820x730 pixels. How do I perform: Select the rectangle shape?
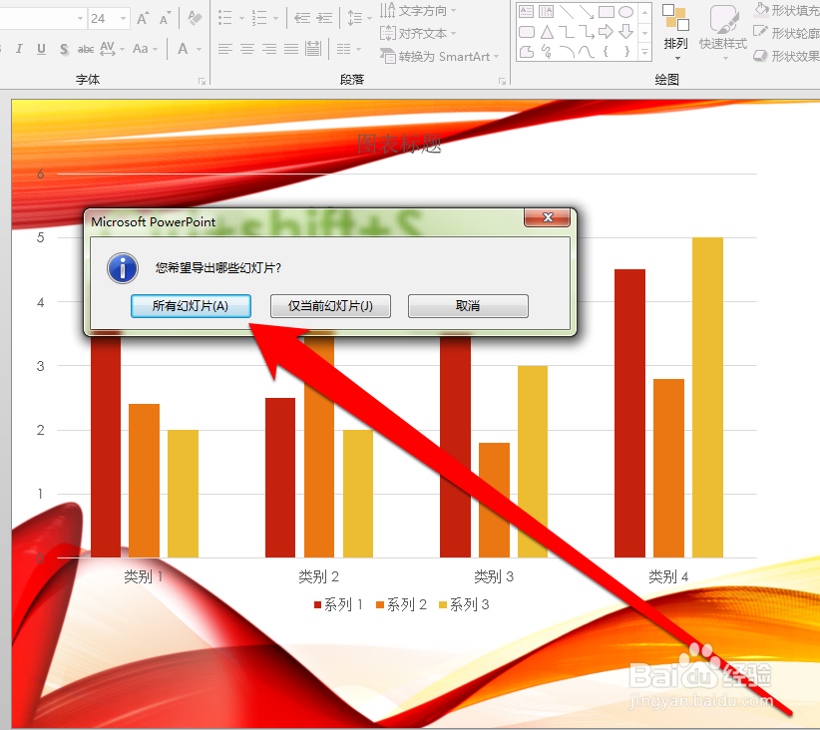coord(607,12)
